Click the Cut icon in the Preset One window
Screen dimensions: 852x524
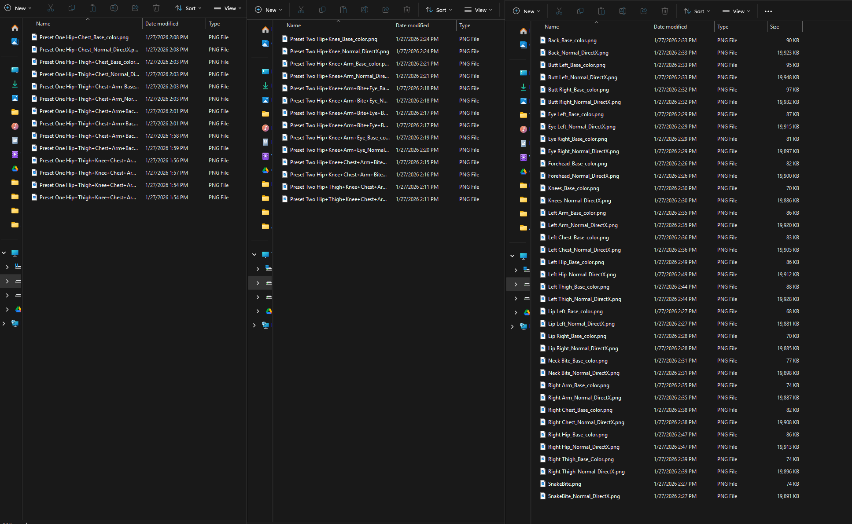point(51,8)
